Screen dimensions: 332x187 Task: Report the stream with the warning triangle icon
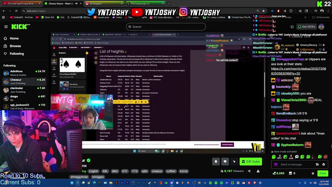pyautogui.click(x=258, y=171)
